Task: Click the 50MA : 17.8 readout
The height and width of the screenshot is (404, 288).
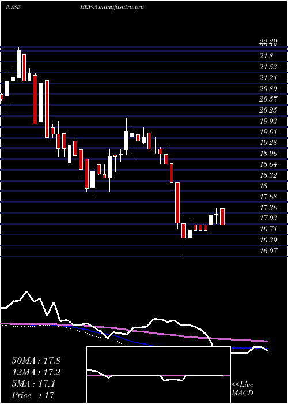Action: pyautogui.click(x=36, y=361)
